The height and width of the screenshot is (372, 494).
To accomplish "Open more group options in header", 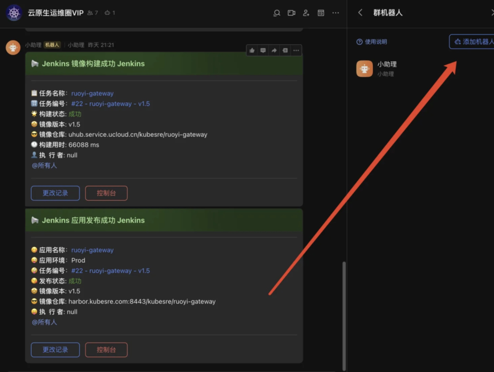I will click(x=335, y=13).
